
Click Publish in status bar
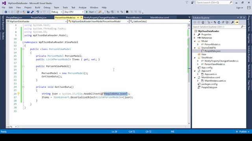(x=243, y=132)
